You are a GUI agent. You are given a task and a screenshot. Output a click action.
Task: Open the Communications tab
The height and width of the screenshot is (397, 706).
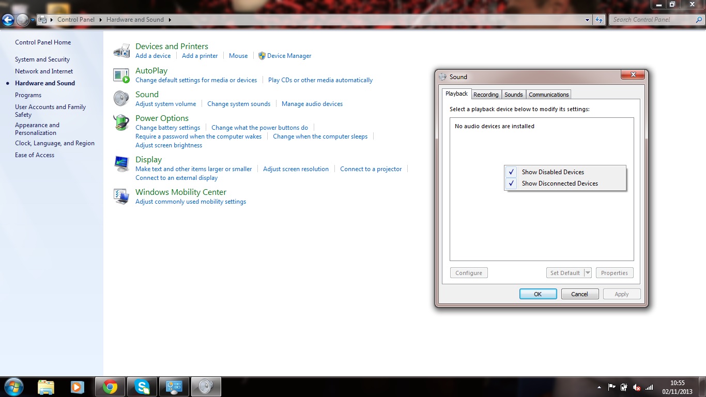(548, 94)
